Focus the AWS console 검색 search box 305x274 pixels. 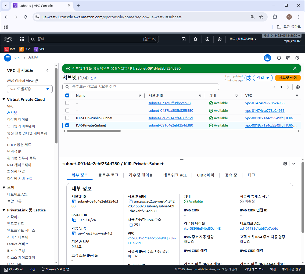(93, 39)
